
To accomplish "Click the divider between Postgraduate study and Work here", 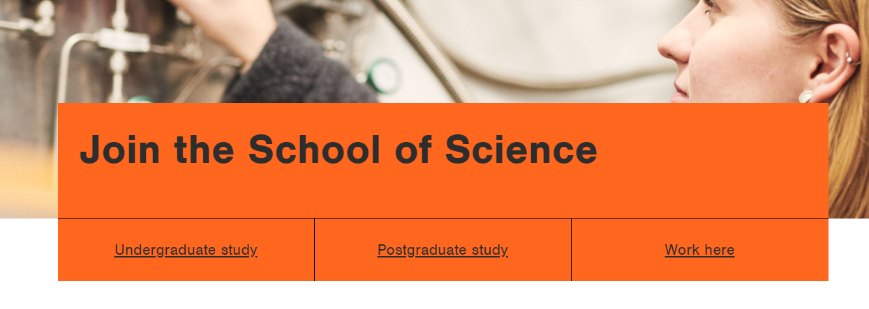I will point(571,250).
